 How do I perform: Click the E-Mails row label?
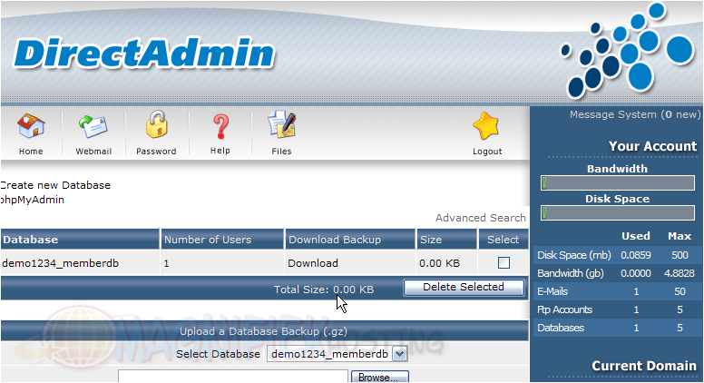552,291
